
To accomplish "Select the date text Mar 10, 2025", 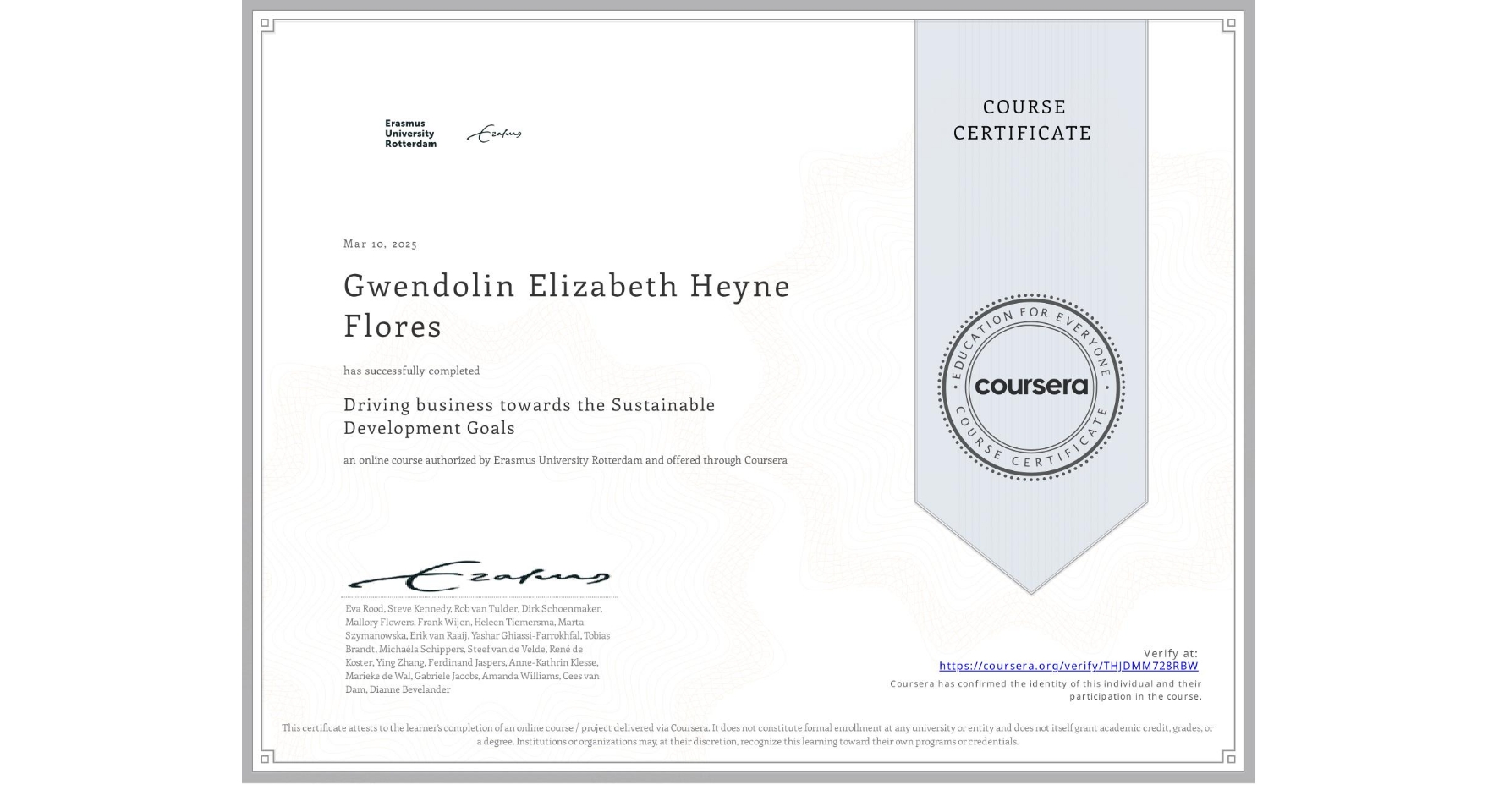I will point(380,244).
